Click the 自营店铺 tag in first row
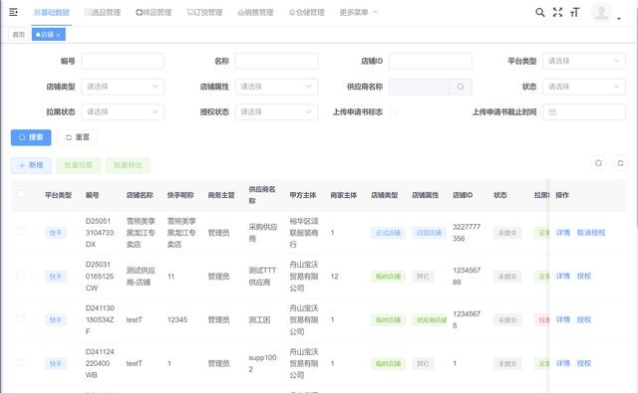Image resolution: width=638 pixels, height=393 pixels. (x=429, y=233)
